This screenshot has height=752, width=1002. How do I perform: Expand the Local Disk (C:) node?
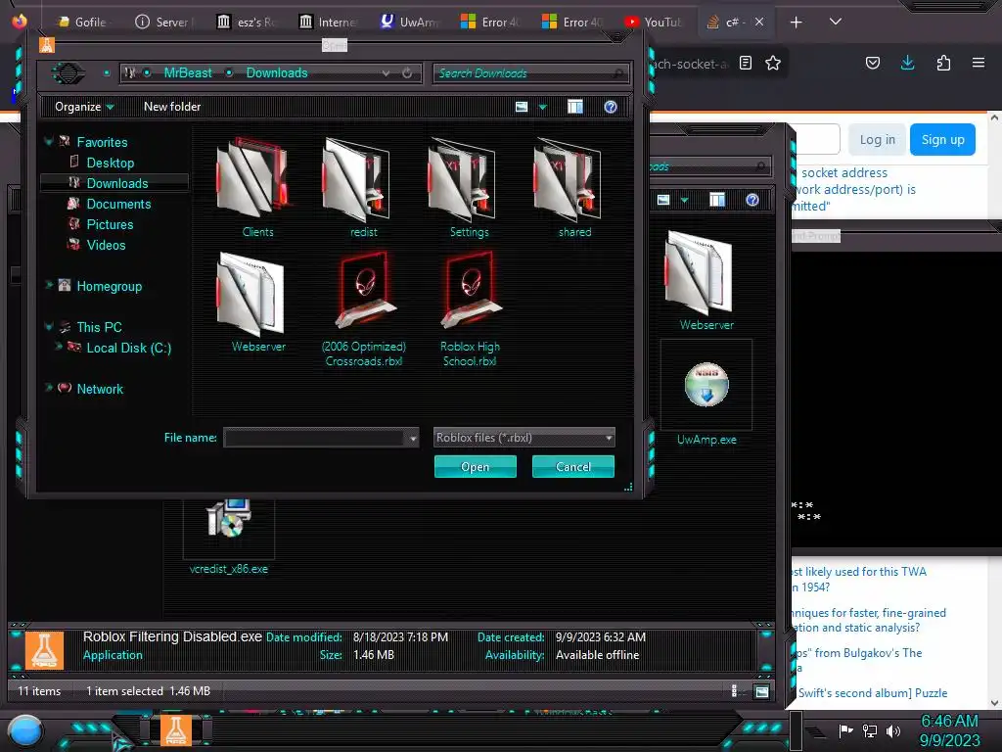click(x=59, y=347)
